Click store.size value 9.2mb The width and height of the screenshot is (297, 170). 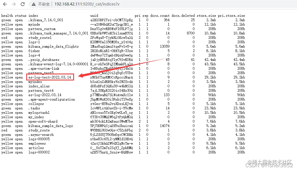(211, 126)
